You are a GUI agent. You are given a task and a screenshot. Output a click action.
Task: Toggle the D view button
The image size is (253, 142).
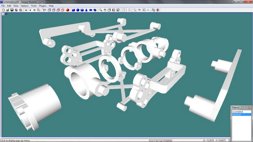click(x=34, y=10)
